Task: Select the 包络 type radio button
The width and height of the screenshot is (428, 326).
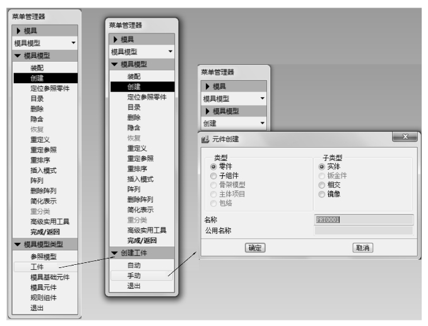Action: 213,203
